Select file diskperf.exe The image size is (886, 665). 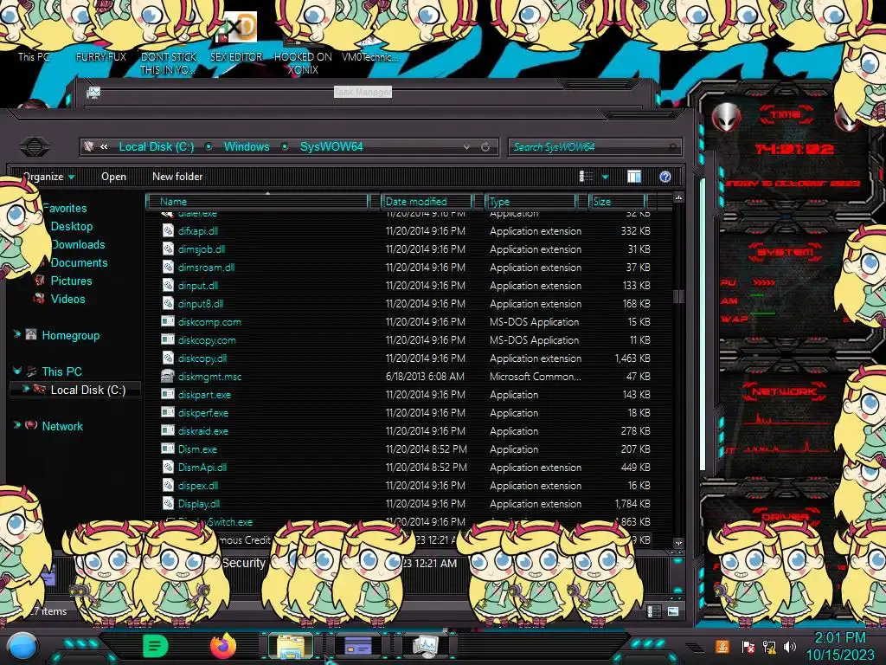tap(202, 413)
